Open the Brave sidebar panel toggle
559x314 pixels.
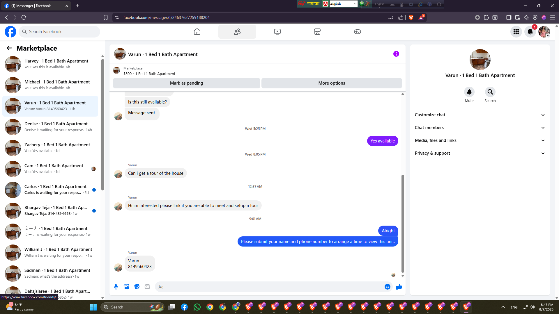click(x=509, y=17)
